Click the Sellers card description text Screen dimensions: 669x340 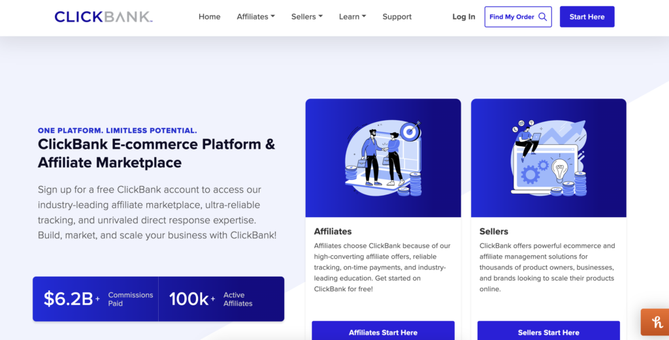click(x=547, y=267)
